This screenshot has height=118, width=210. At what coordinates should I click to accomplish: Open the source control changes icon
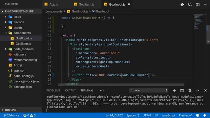coord(182,5)
